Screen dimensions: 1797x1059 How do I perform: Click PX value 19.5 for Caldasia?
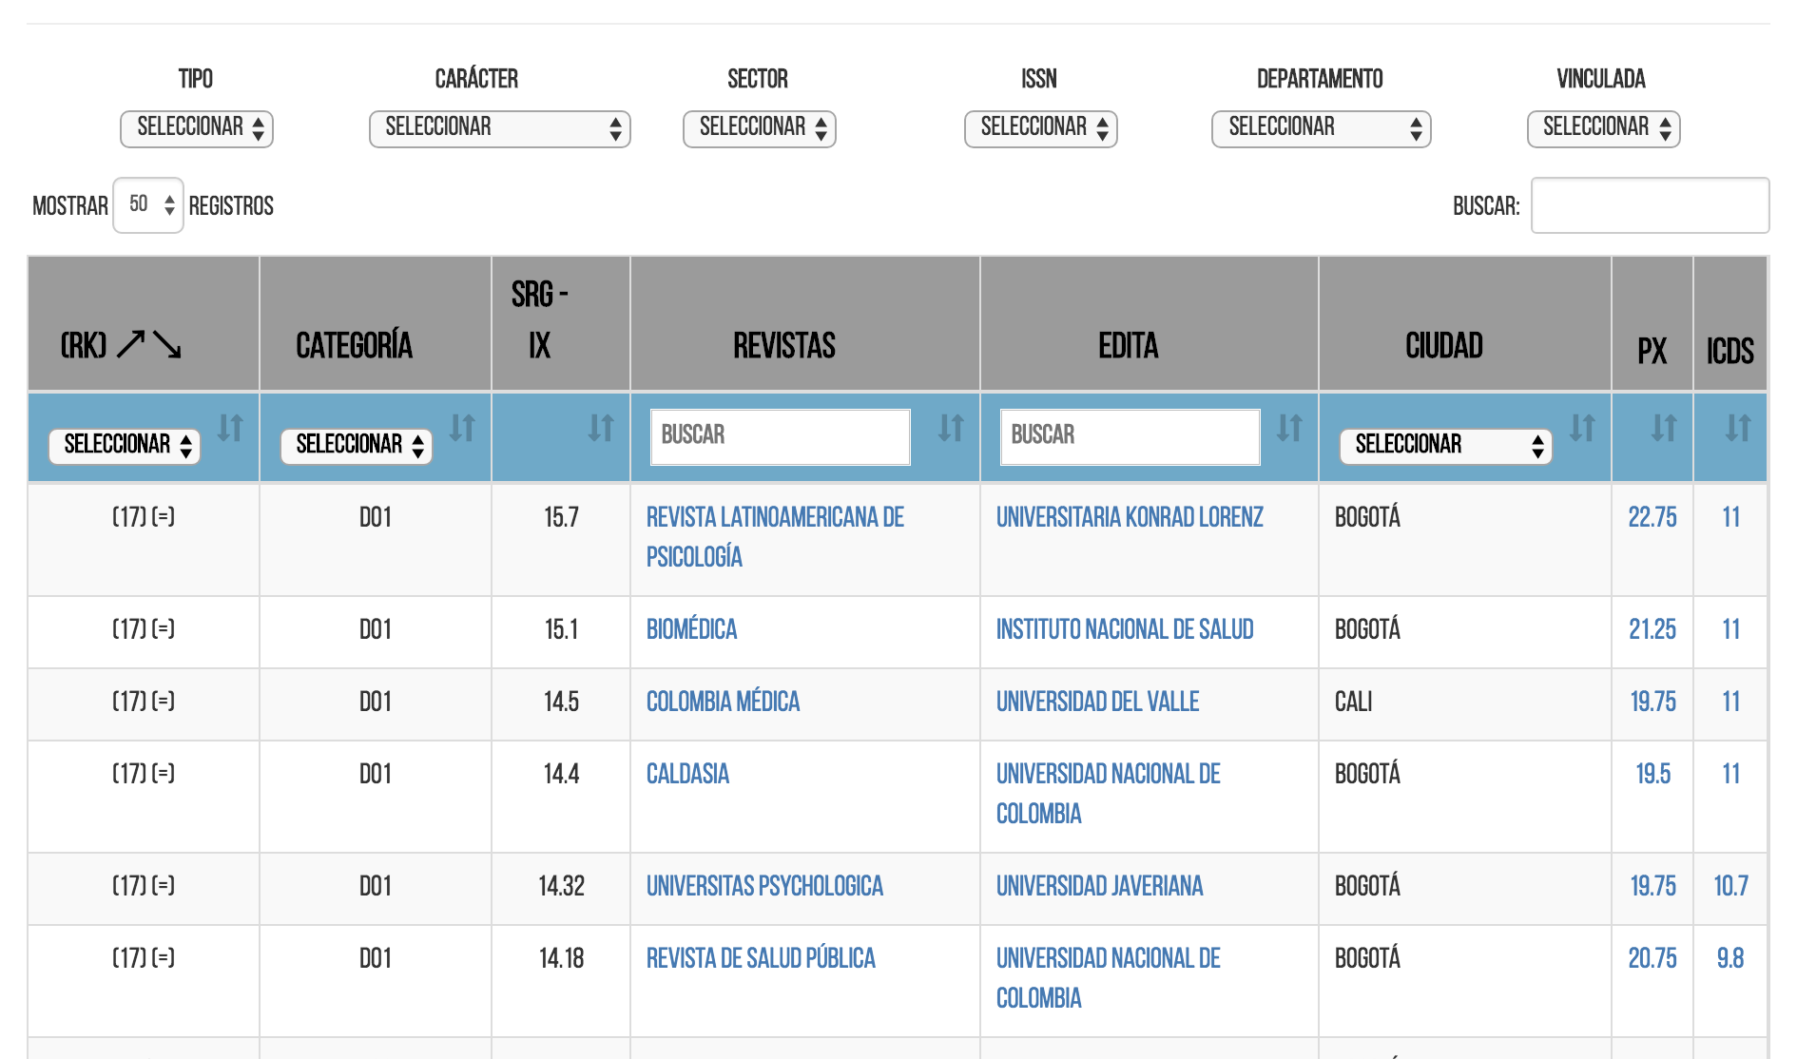(x=1652, y=774)
